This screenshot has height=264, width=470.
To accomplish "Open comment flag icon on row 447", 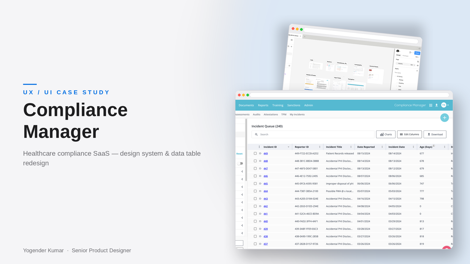I will [x=260, y=168].
